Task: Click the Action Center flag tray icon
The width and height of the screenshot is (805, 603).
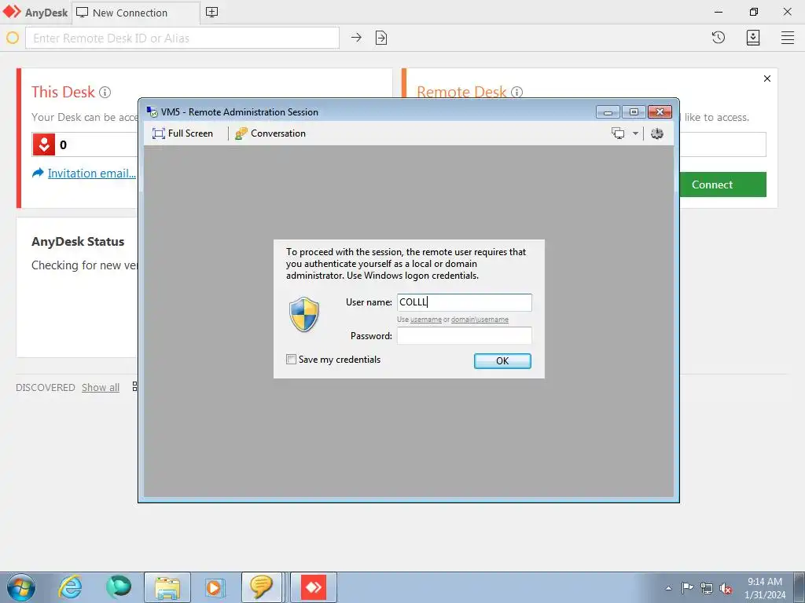Action: [687, 587]
